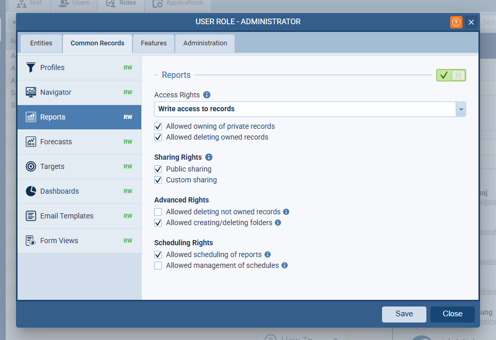Open the Administration tab
The height and width of the screenshot is (340, 496).
[205, 43]
